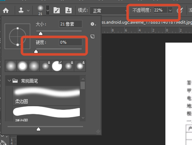Collapse the 常规画笔 folder
This screenshot has height=145, width=192.
click(x=9, y=81)
